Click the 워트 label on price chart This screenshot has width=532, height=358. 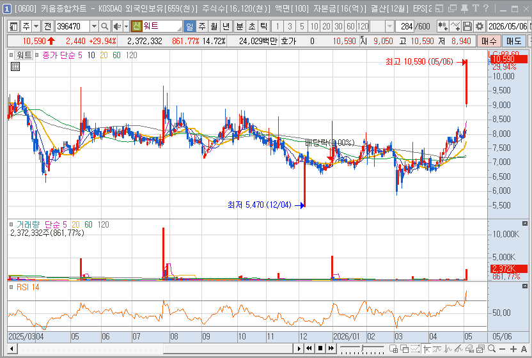click(x=24, y=55)
